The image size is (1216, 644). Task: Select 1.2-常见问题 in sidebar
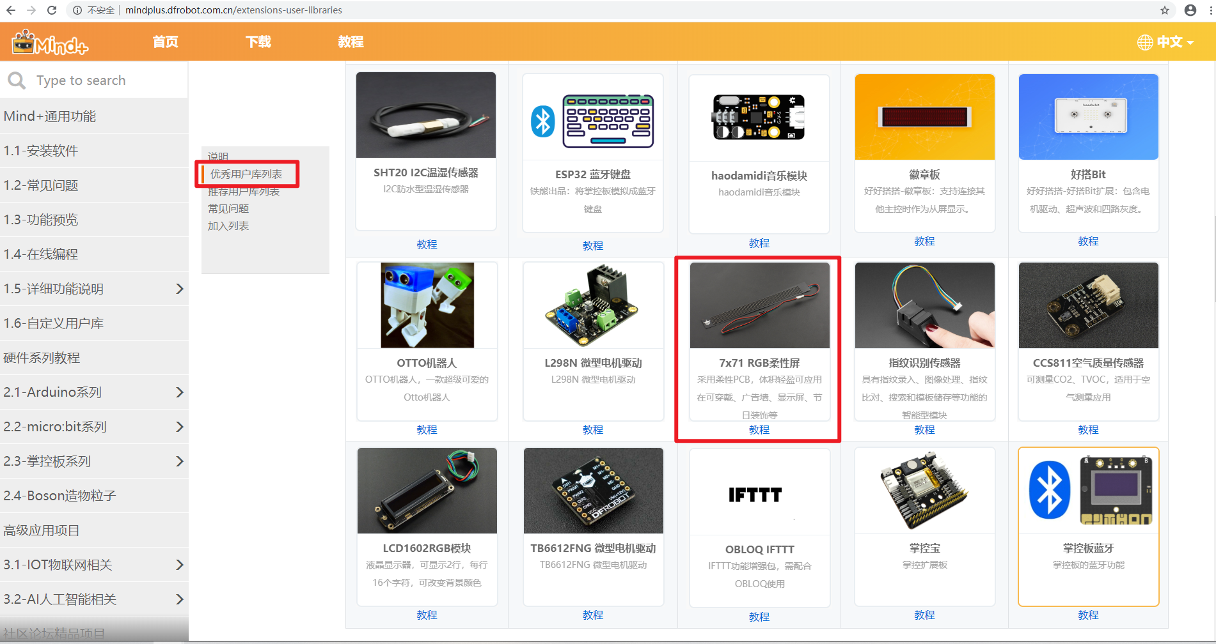[x=94, y=185]
